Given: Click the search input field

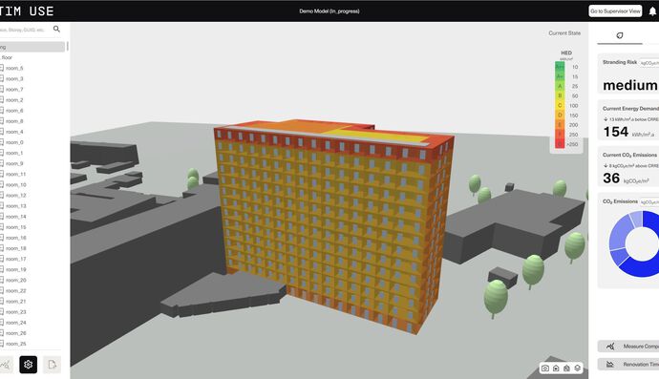Looking at the screenshot, I should click(25, 30).
